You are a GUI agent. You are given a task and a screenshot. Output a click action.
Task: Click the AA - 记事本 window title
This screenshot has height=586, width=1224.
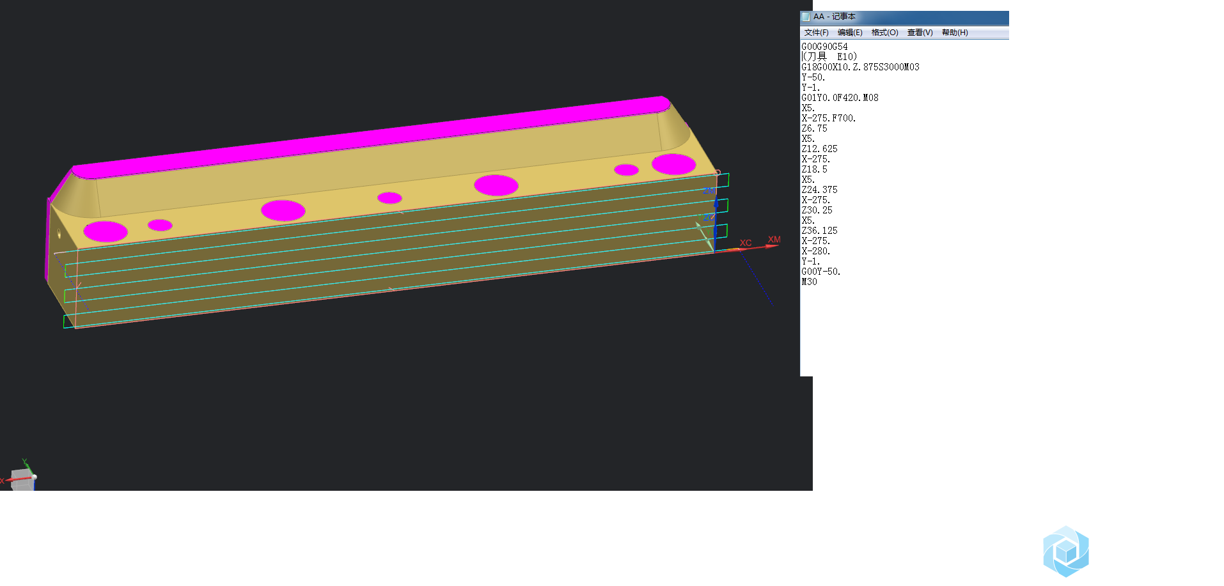[834, 17]
